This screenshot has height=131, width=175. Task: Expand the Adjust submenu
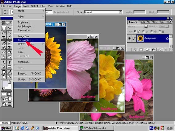[29, 17]
